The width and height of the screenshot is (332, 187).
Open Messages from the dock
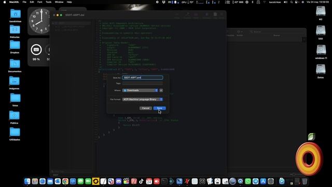point(80,181)
